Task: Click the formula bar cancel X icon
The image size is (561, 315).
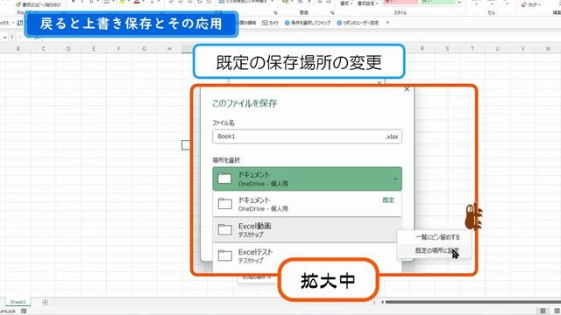Action: coord(20,37)
